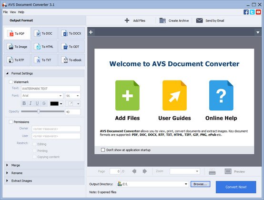Click the Browse... button
The height and width of the screenshot is (200, 264).
tap(200, 184)
